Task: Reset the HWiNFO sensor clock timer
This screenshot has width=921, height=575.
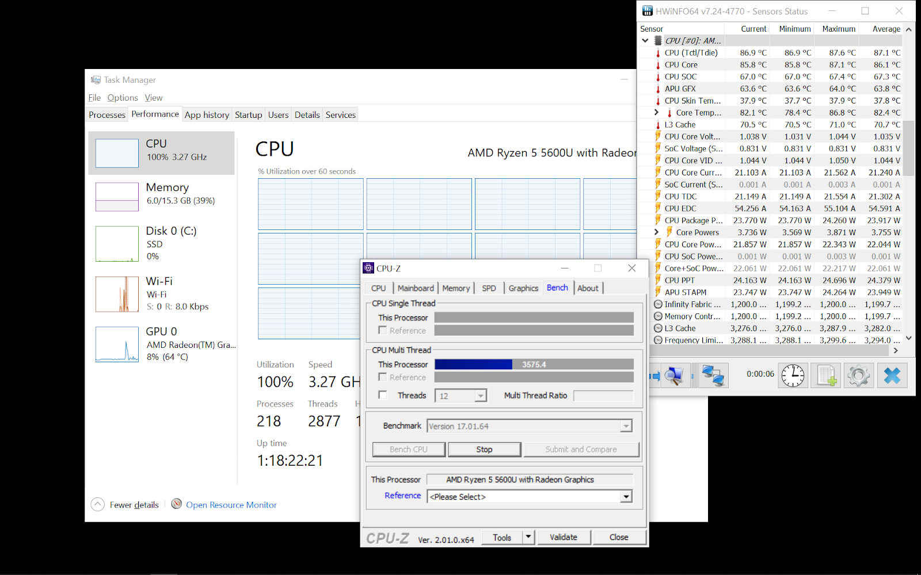Action: click(x=793, y=376)
